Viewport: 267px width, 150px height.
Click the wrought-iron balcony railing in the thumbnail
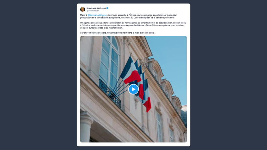(110, 93)
